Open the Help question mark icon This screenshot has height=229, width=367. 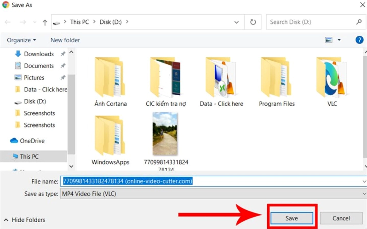(359, 40)
